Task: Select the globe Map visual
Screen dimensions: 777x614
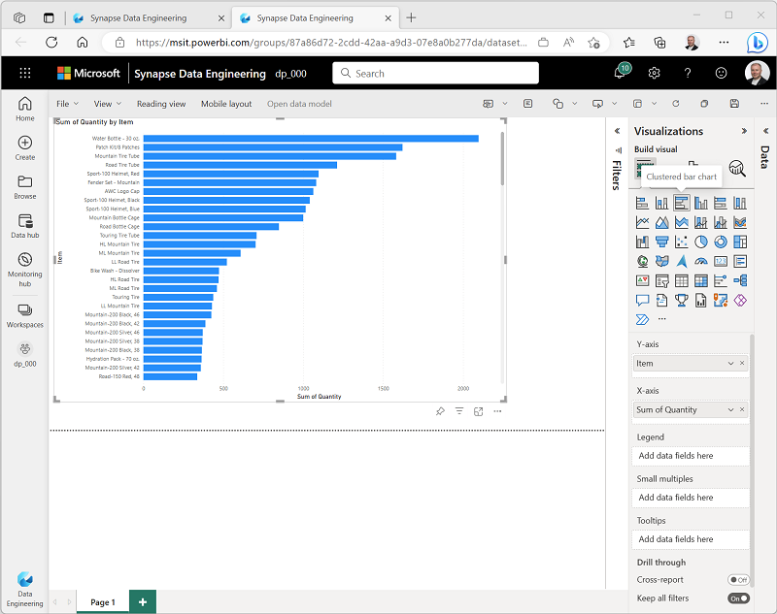Action: point(642,261)
